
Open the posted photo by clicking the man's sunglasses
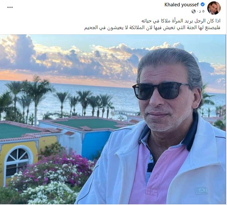point(161,91)
